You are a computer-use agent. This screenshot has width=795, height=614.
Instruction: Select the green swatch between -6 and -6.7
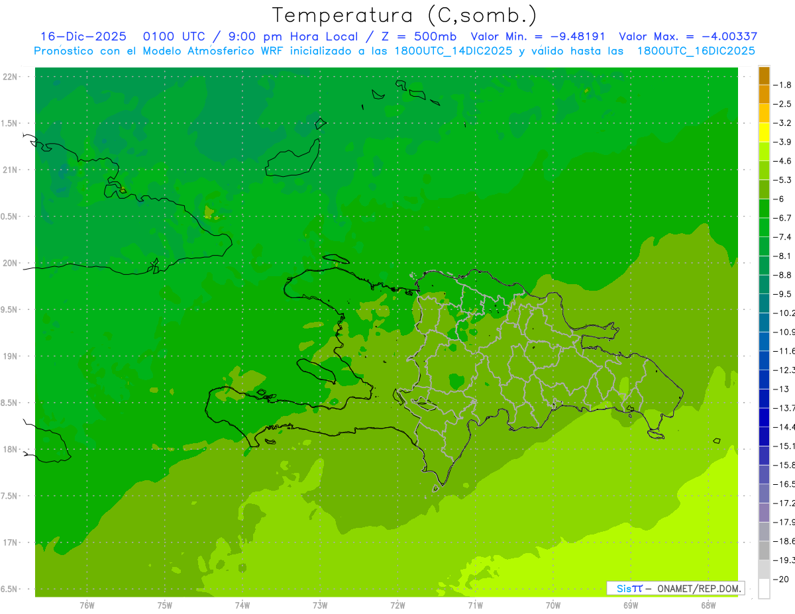pos(764,209)
